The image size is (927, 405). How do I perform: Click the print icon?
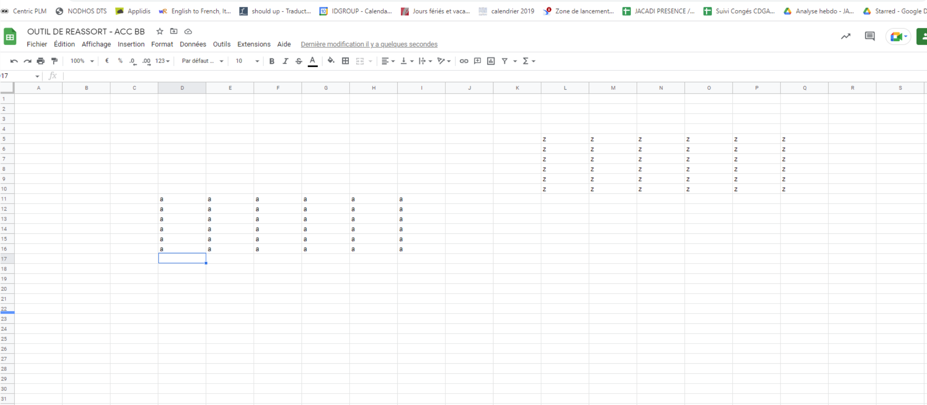tap(41, 61)
